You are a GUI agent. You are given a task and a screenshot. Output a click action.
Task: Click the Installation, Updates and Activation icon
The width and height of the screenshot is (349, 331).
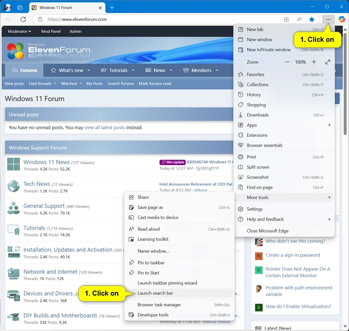[13, 252]
